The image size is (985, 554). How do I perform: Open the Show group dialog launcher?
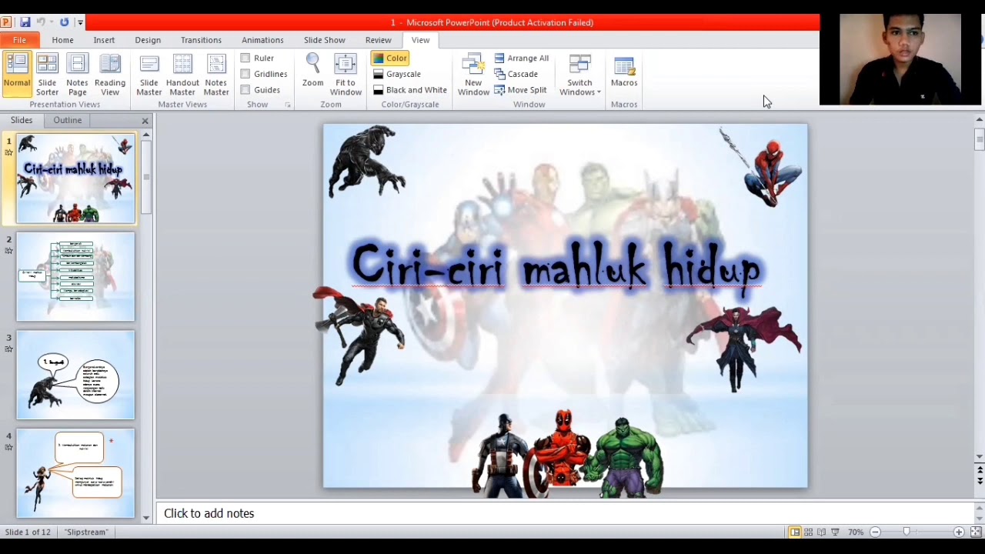click(289, 105)
